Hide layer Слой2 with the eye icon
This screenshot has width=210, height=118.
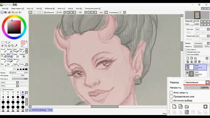pos(187,66)
